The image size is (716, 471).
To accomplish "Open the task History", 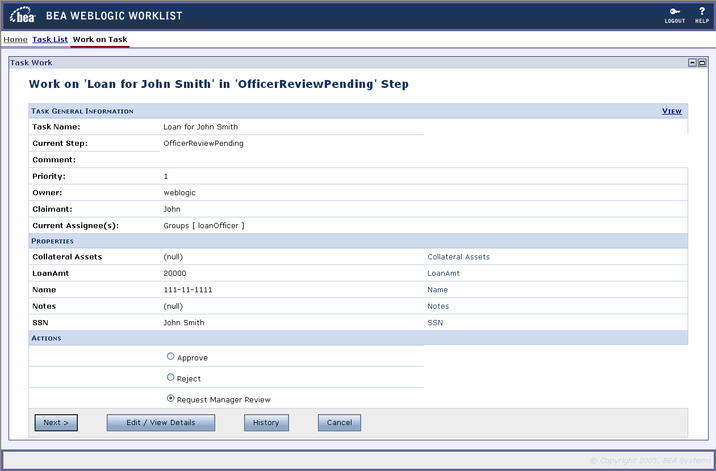I will (266, 422).
